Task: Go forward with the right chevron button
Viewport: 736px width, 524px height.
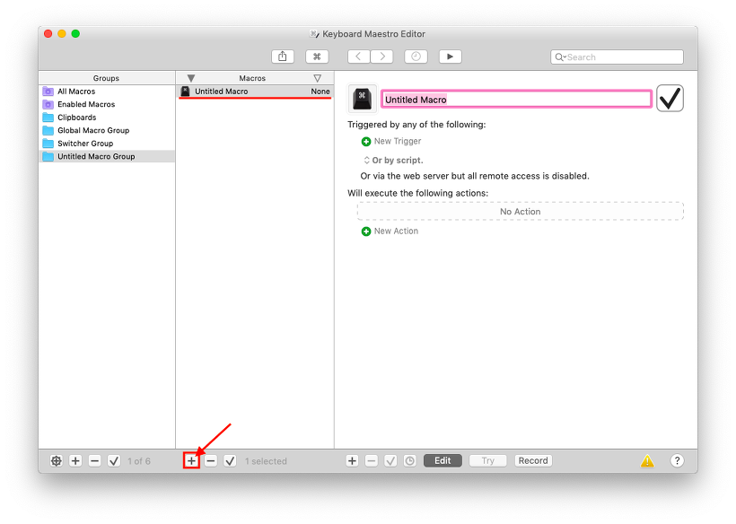Action: [381, 57]
